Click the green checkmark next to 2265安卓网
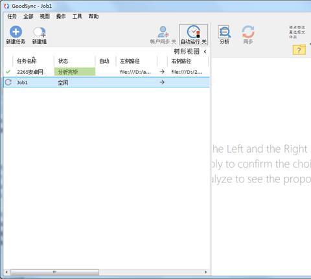The image size is (311, 279). pyautogui.click(x=8, y=72)
